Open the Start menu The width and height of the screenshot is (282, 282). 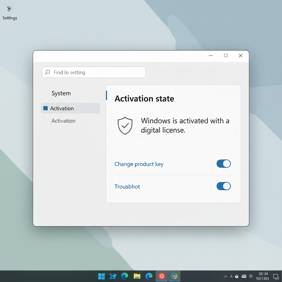(101, 276)
